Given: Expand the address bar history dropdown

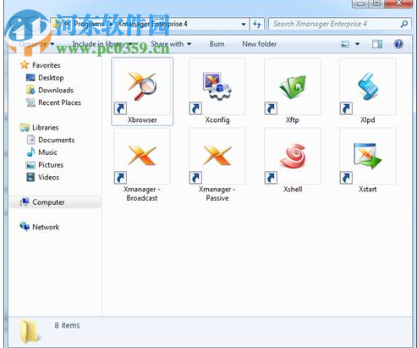Looking at the screenshot, I should pos(244,24).
